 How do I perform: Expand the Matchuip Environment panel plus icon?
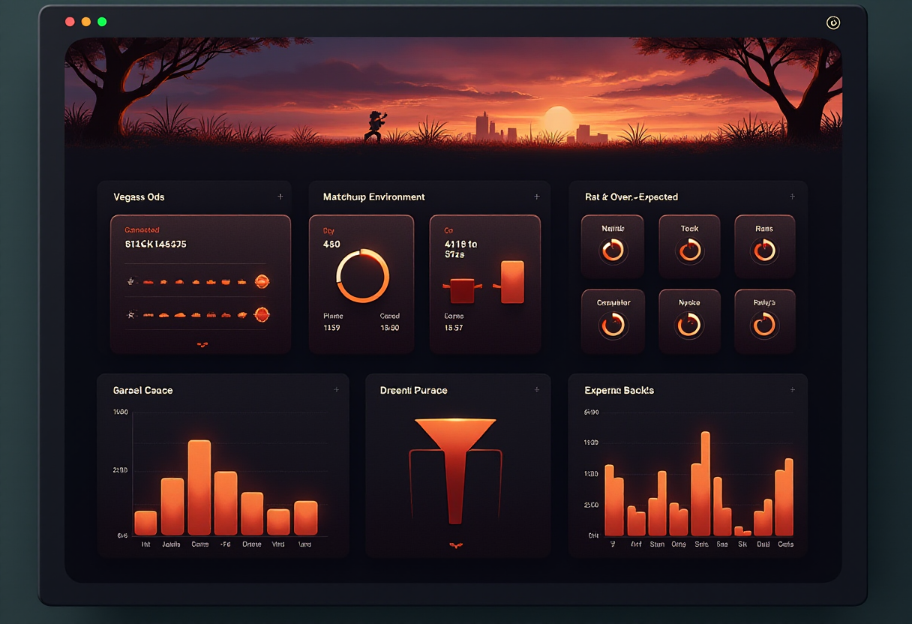click(537, 196)
